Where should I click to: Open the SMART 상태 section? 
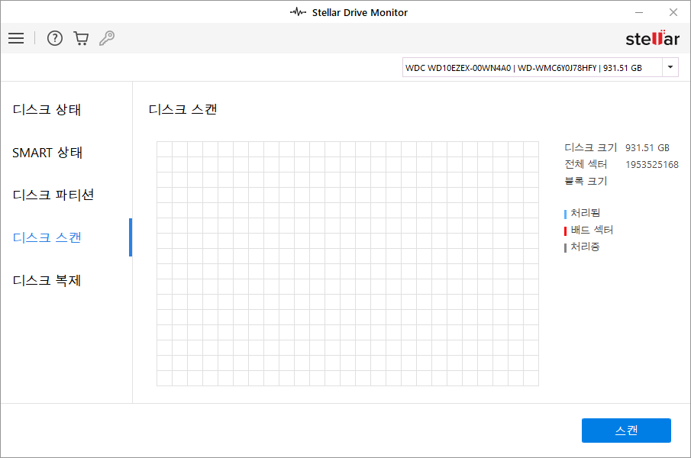[47, 153]
